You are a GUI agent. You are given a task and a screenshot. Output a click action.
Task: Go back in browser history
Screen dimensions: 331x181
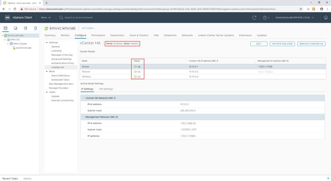click(4, 9)
